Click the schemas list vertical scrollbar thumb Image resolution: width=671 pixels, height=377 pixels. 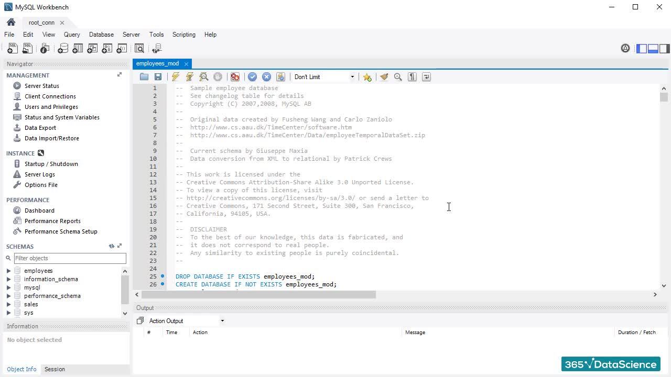(x=125, y=289)
